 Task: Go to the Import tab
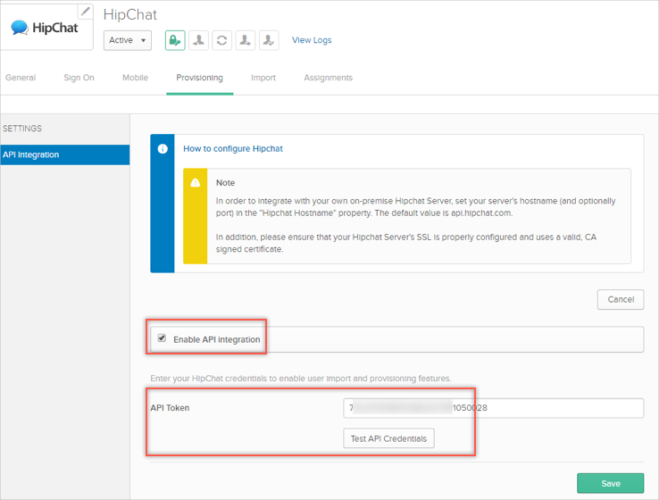click(x=263, y=78)
